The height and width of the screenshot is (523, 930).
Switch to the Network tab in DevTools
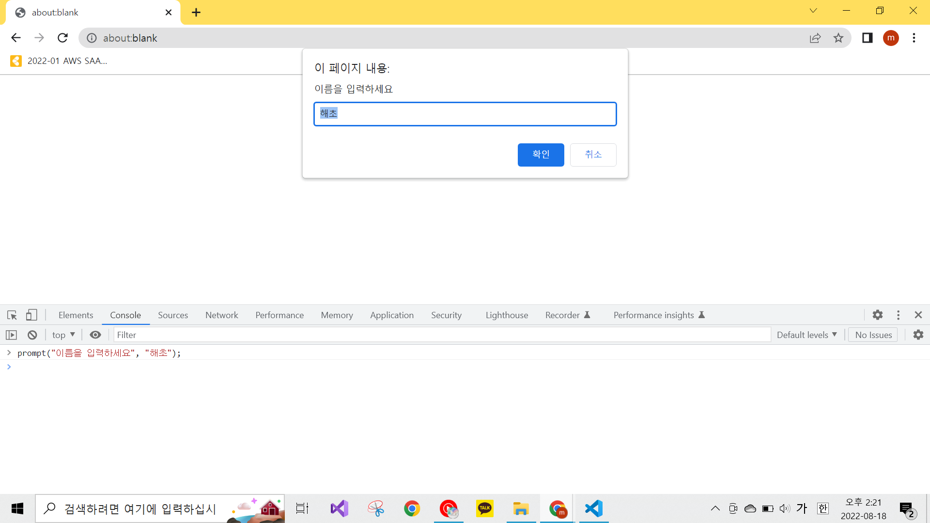221,315
